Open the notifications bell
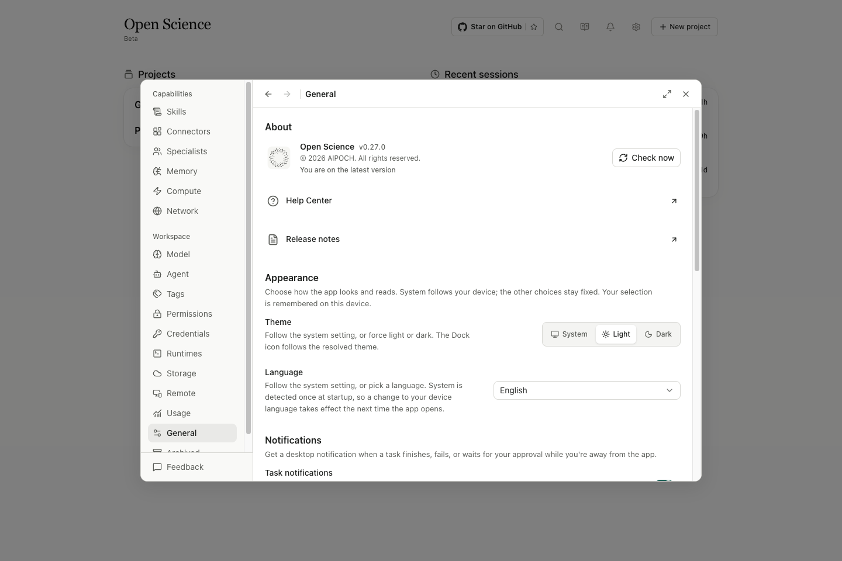842x561 pixels. 610,27
